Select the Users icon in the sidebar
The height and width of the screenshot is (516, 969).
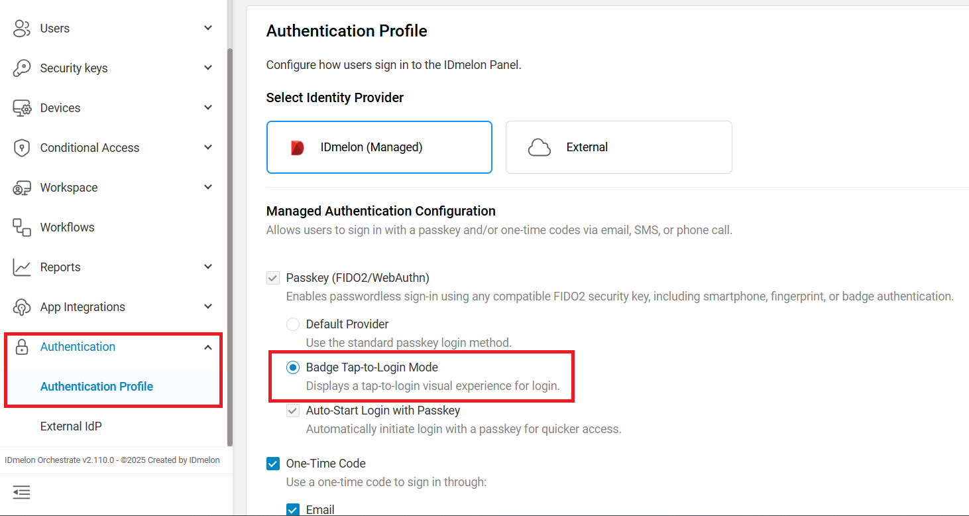click(x=20, y=28)
